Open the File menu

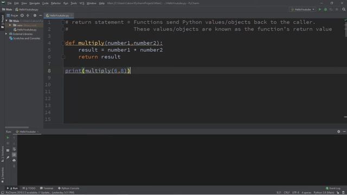pyautogui.click(x=10, y=3)
